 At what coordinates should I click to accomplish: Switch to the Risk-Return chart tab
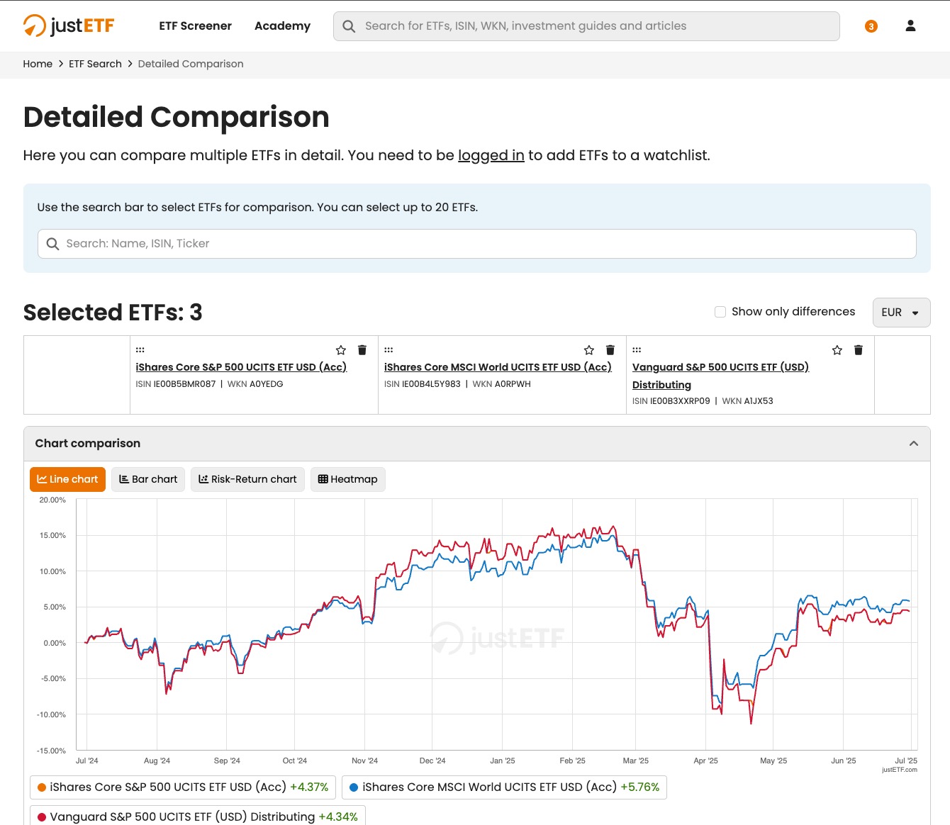[x=247, y=479]
